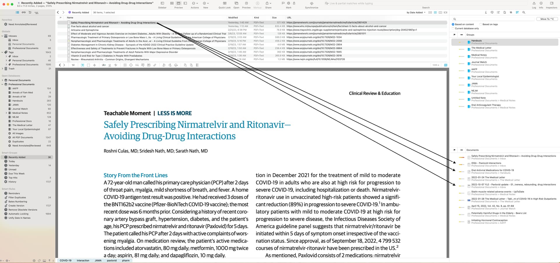Select the rectangle annotation tool
Screen dimensions: 560x263
[125, 65]
